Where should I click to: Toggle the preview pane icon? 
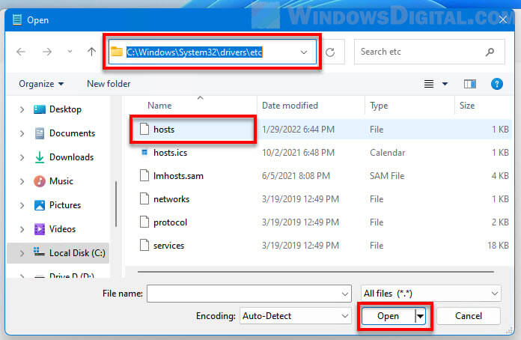[x=470, y=84]
